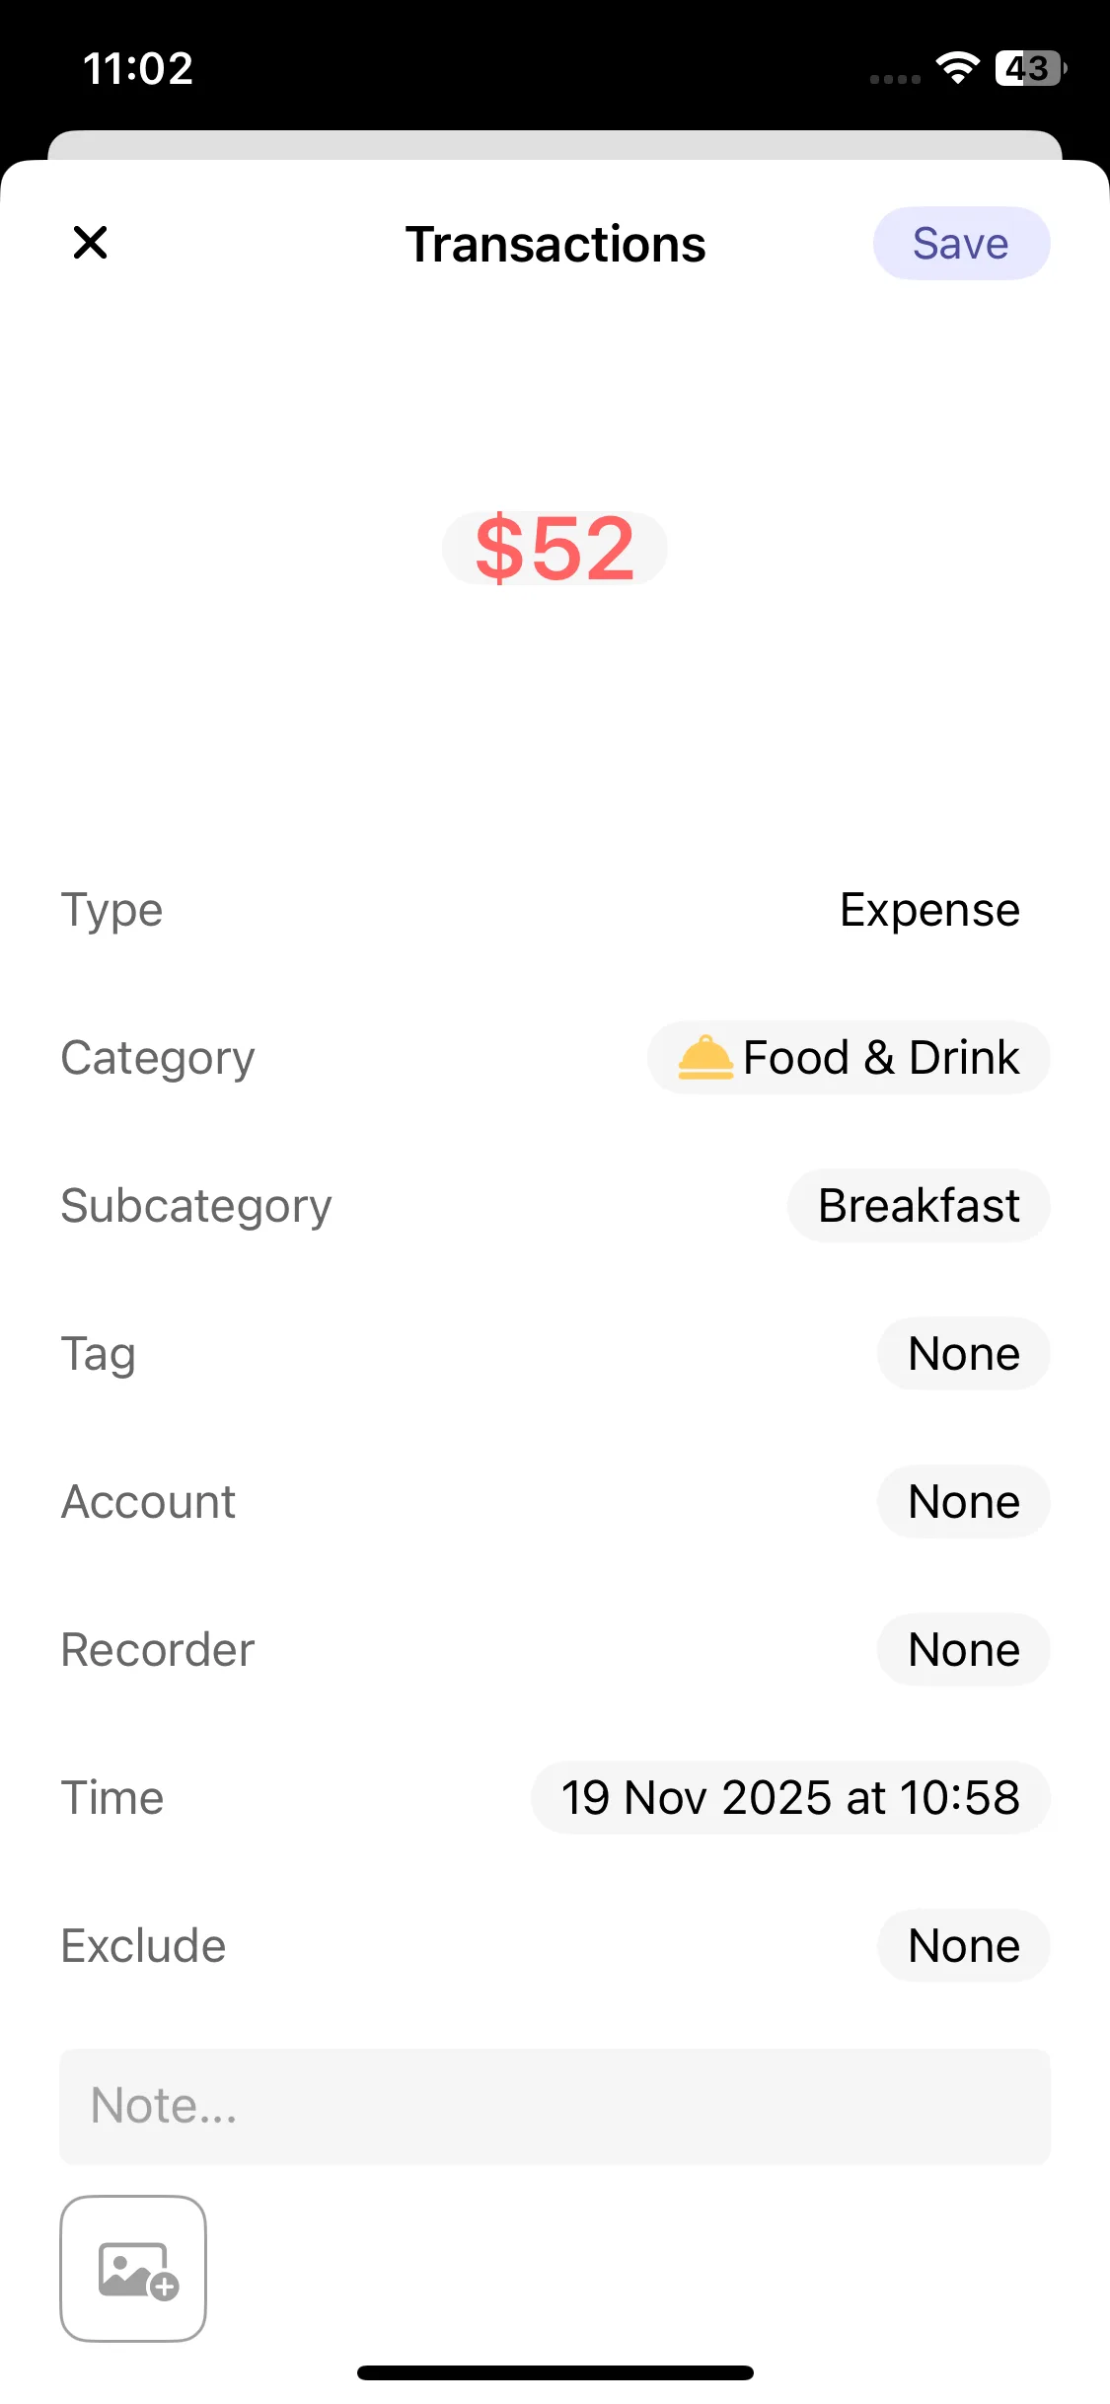Set the Exclude option
This screenshot has height=2404, width=1110.
(x=963, y=1946)
